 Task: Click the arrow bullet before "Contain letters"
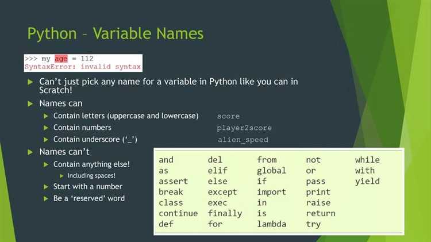coord(47,116)
